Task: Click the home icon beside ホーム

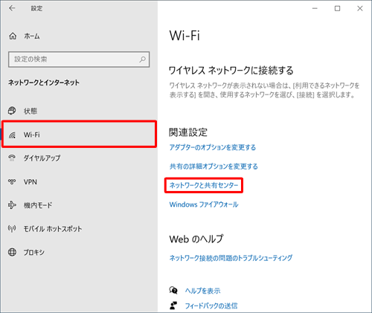Action: click(x=13, y=36)
